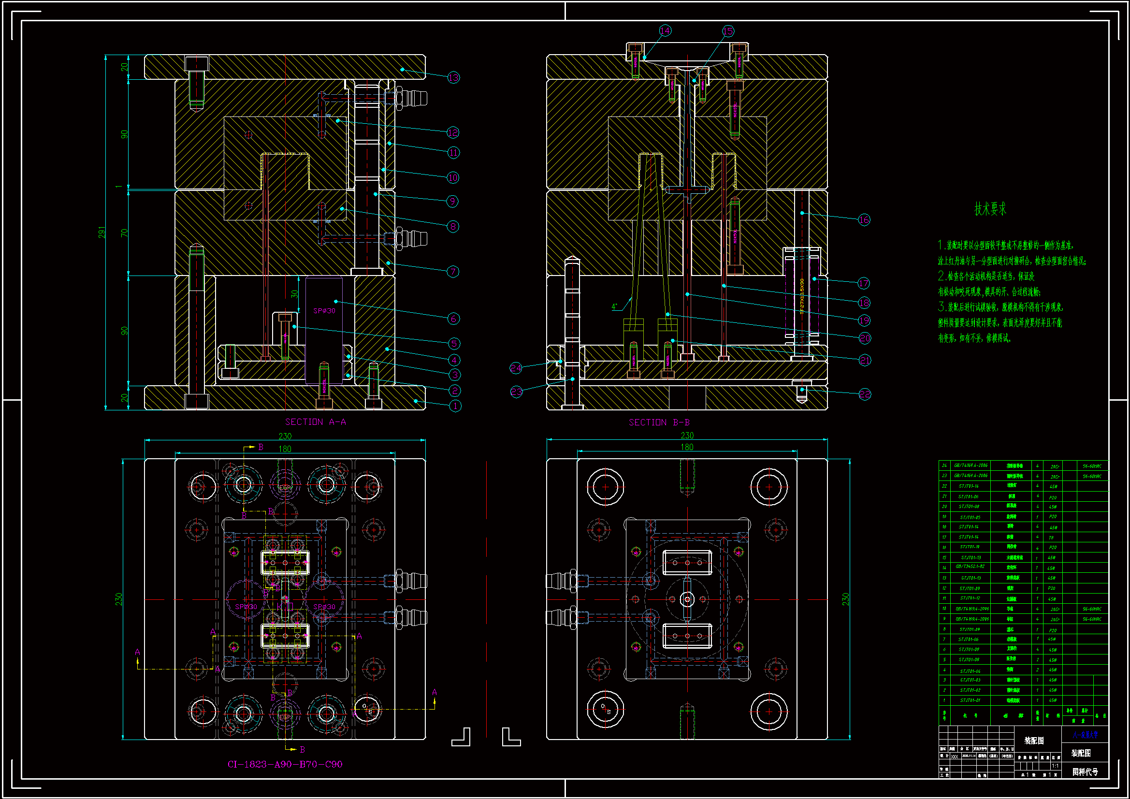
Task: Select the SECTION B-B label
Action: pyautogui.click(x=659, y=422)
